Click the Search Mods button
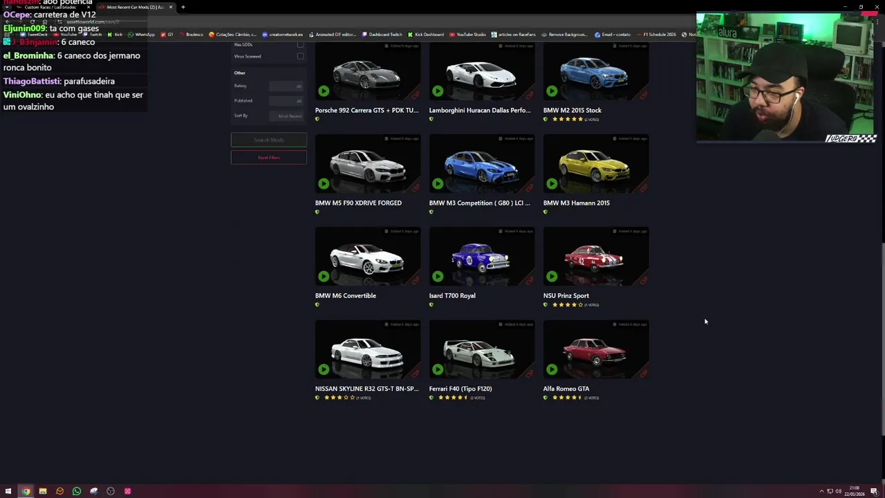The image size is (885, 498). coord(269,140)
